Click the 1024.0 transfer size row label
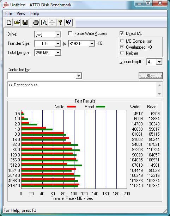 [14, 171]
